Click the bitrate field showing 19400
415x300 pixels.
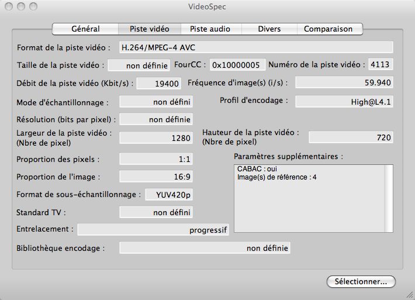(158, 84)
